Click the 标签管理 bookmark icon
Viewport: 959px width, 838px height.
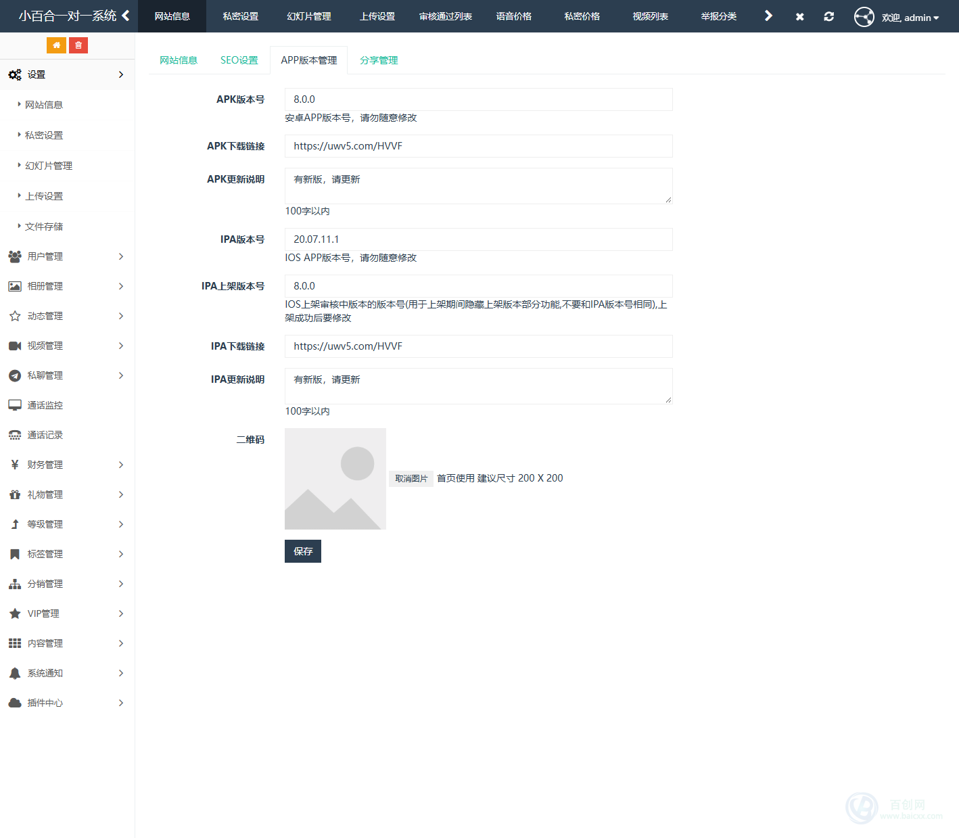[x=15, y=554]
